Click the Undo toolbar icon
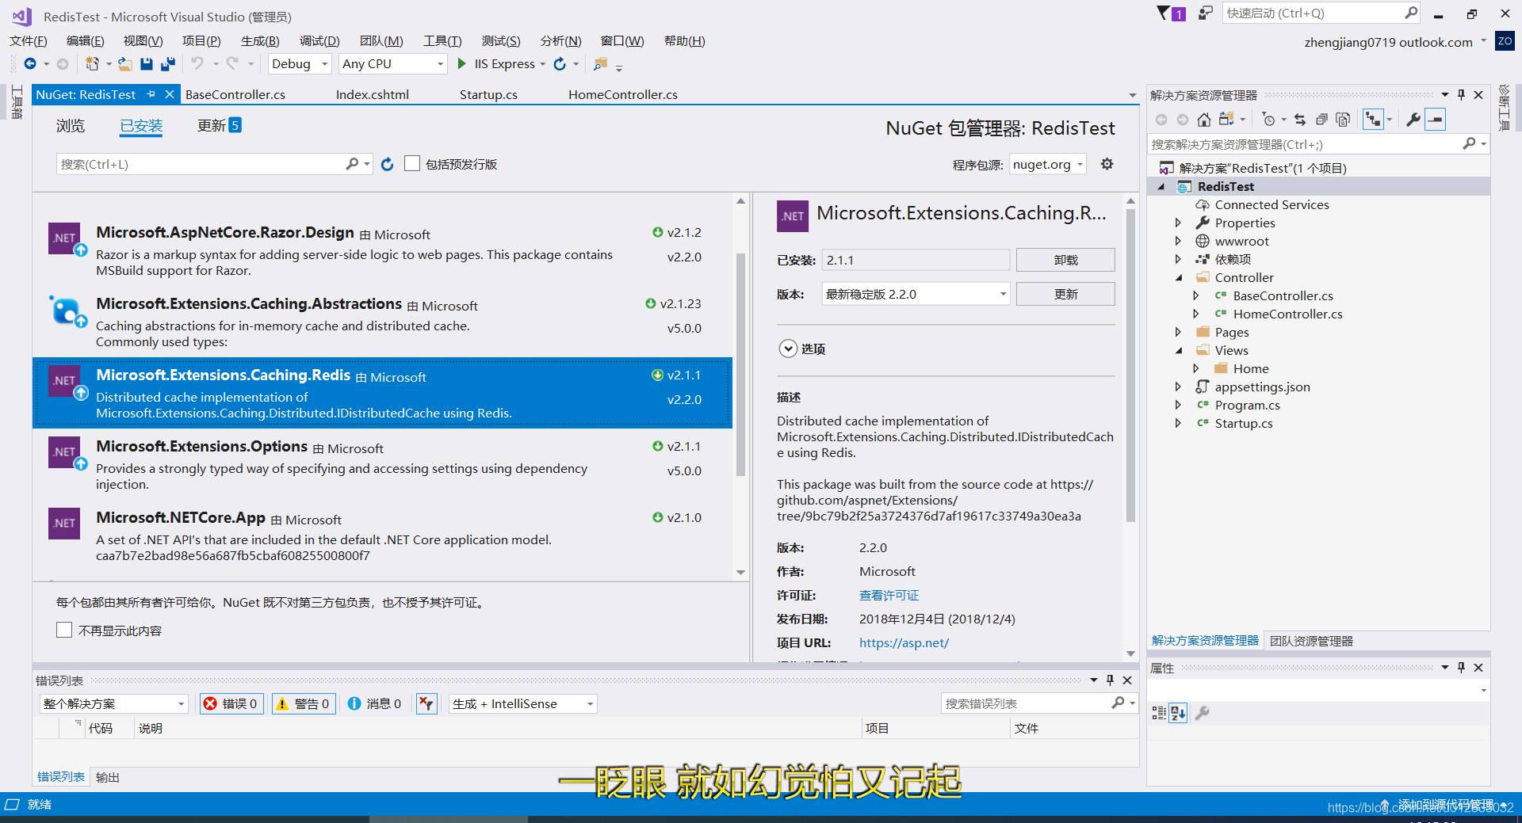Image resolution: width=1522 pixels, height=823 pixels. (x=197, y=64)
